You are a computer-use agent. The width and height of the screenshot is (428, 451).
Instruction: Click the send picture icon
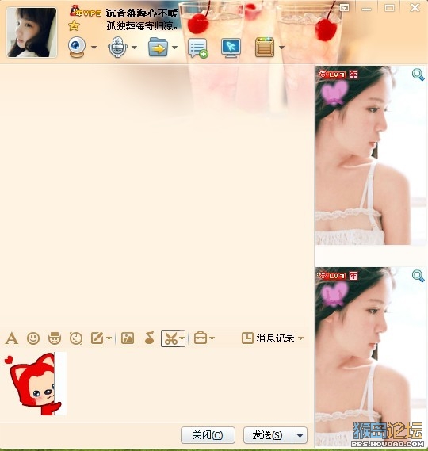point(128,338)
